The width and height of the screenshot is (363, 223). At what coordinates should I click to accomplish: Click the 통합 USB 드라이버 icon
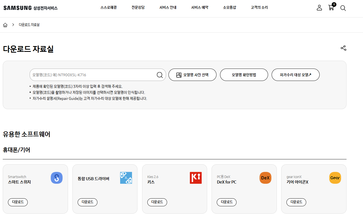[x=126, y=178]
